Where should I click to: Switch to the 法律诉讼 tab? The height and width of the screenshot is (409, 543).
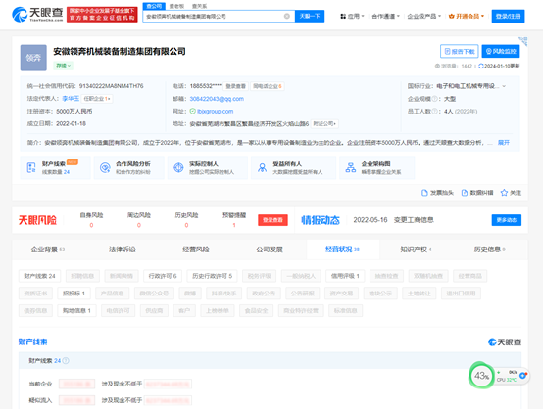(x=122, y=250)
